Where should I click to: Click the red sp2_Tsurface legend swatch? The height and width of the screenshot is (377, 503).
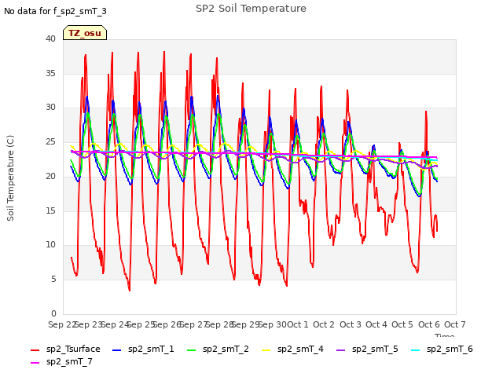click(x=35, y=350)
